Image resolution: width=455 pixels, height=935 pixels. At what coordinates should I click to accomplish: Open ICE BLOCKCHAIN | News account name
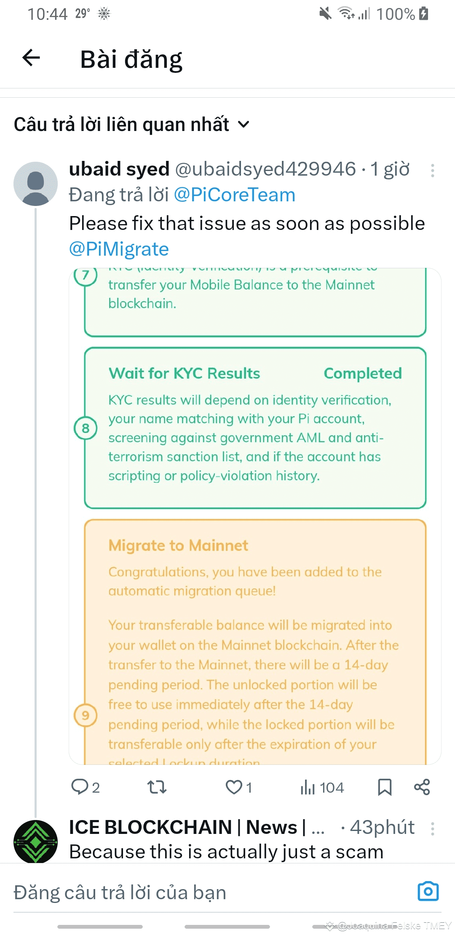pyautogui.click(x=187, y=827)
